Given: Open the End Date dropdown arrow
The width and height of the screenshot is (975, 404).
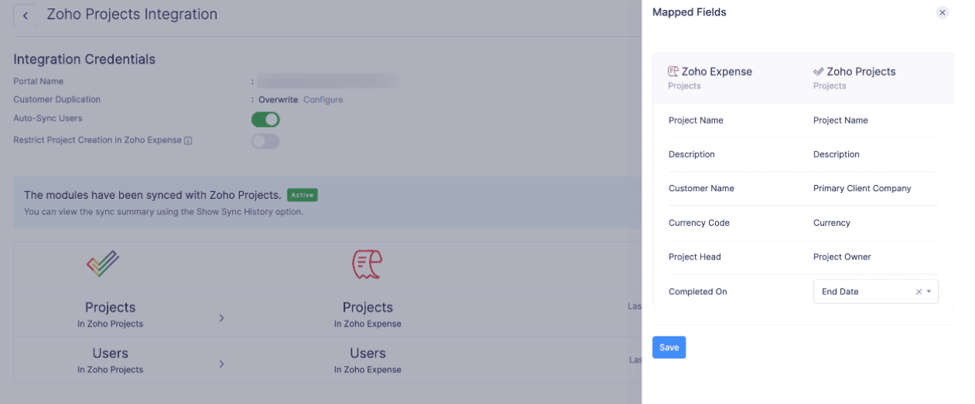Looking at the screenshot, I should click(929, 292).
